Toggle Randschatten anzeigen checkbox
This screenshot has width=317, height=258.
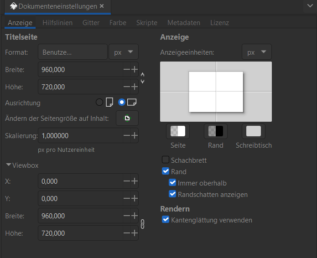pyautogui.click(x=172, y=194)
